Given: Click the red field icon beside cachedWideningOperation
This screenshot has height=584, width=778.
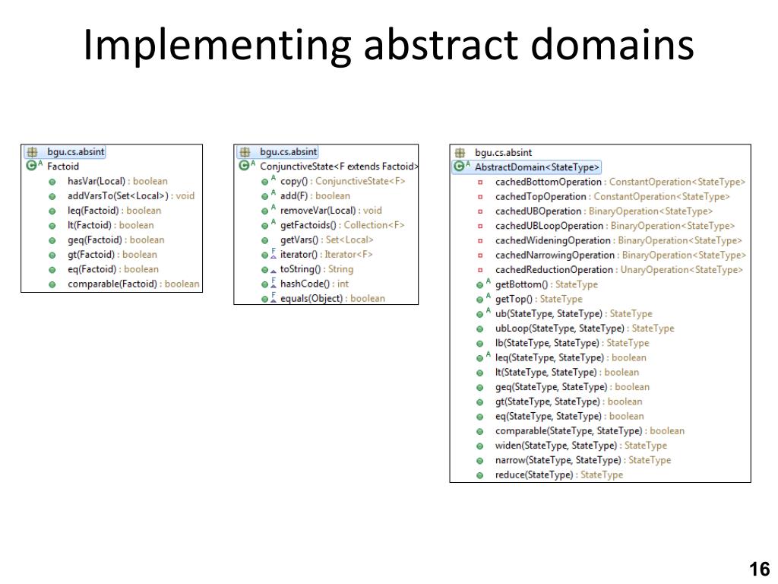Looking at the screenshot, I should click(x=480, y=241).
